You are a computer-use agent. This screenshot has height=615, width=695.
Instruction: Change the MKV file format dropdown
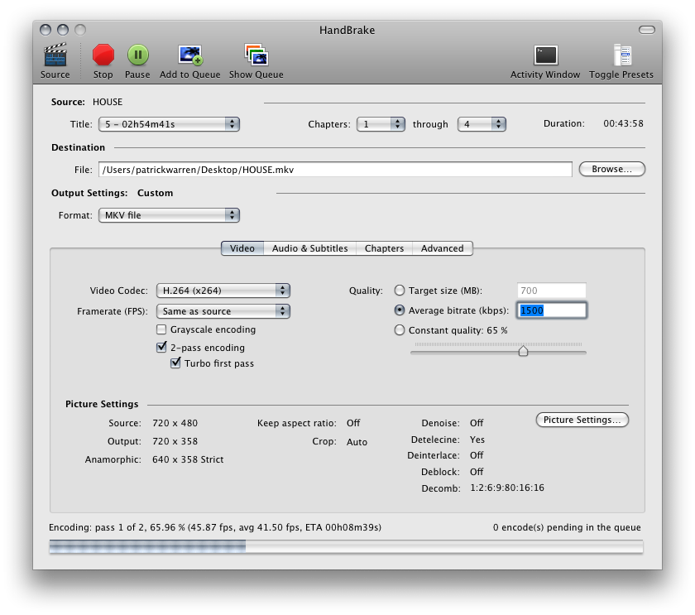click(169, 215)
